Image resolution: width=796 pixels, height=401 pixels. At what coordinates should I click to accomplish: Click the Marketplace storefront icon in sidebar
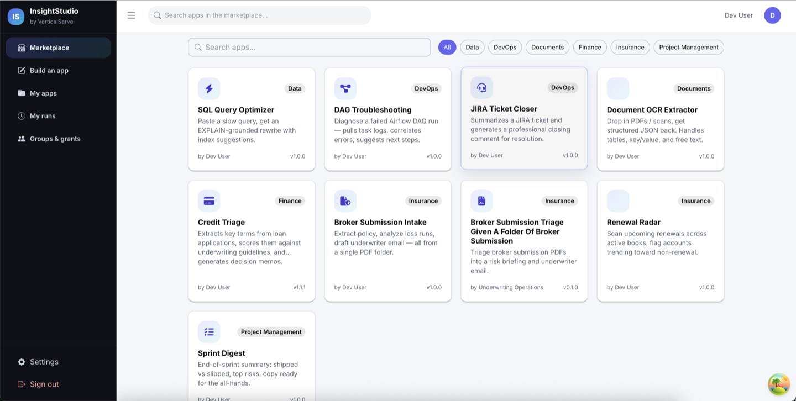click(x=22, y=48)
